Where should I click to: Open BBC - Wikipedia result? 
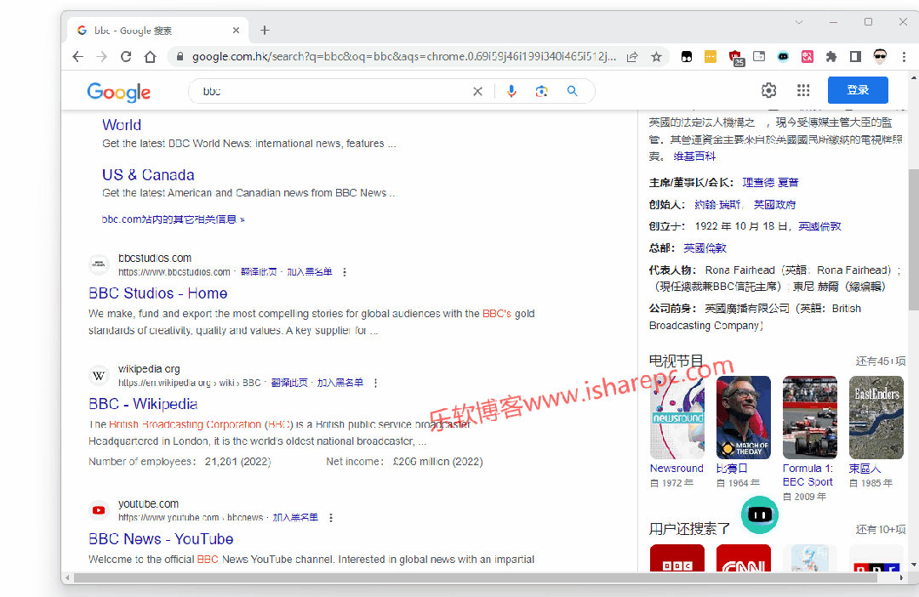point(143,404)
